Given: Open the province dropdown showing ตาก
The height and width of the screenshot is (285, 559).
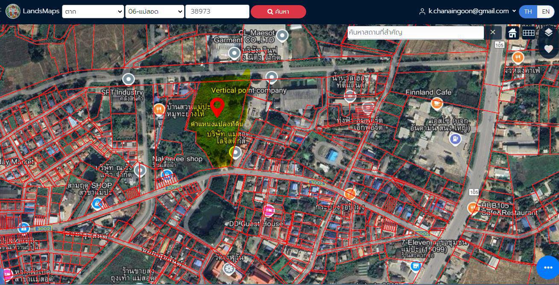Looking at the screenshot, I should click(93, 12).
